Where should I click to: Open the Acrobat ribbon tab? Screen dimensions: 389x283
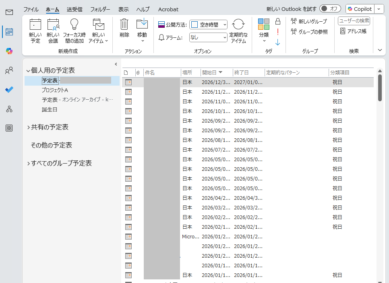pos(168,9)
